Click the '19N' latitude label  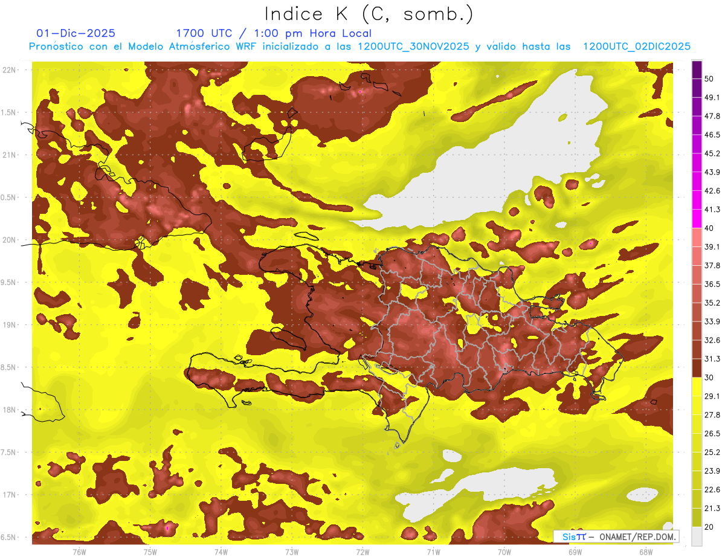pos(10,325)
